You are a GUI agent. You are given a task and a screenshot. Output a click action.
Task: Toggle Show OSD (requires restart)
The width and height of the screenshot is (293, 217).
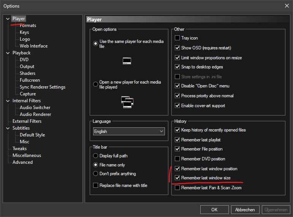click(x=177, y=48)
